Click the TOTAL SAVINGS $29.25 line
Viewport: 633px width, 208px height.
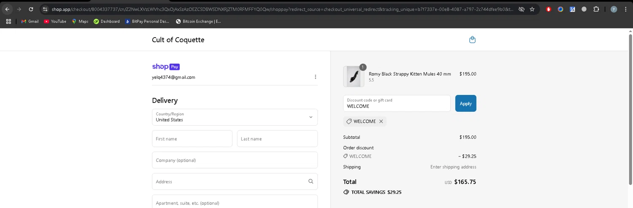tap(372, 192)
